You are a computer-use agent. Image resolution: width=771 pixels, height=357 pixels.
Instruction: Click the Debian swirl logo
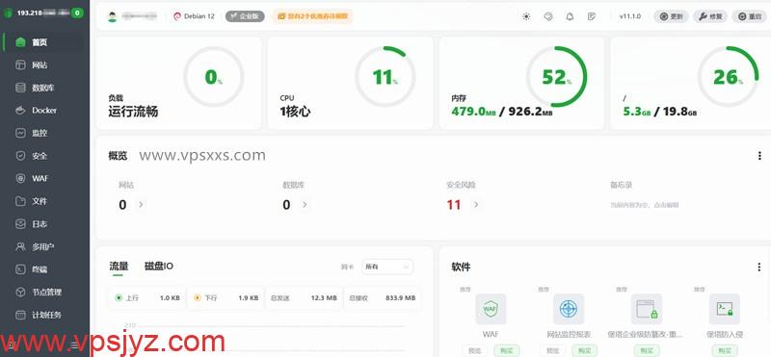click(x=177, y=16)
